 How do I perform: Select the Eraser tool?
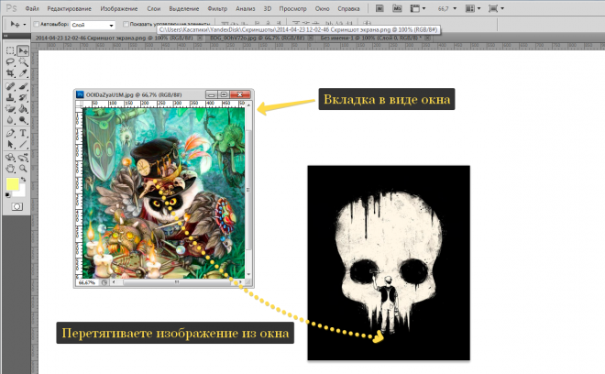click(x=10, y=109)
